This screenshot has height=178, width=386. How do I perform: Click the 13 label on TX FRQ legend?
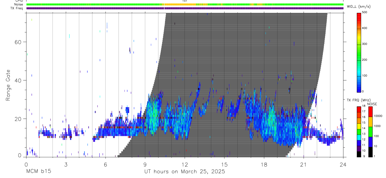coord(364,134)
